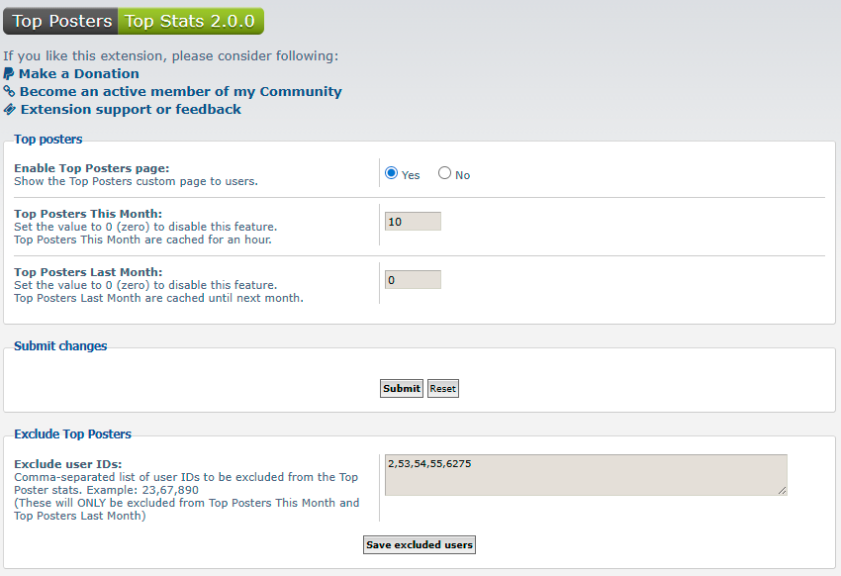This screenshot has width=841, height=576.
Task: Click the Submit changes section heading
Action: [60, 346]
